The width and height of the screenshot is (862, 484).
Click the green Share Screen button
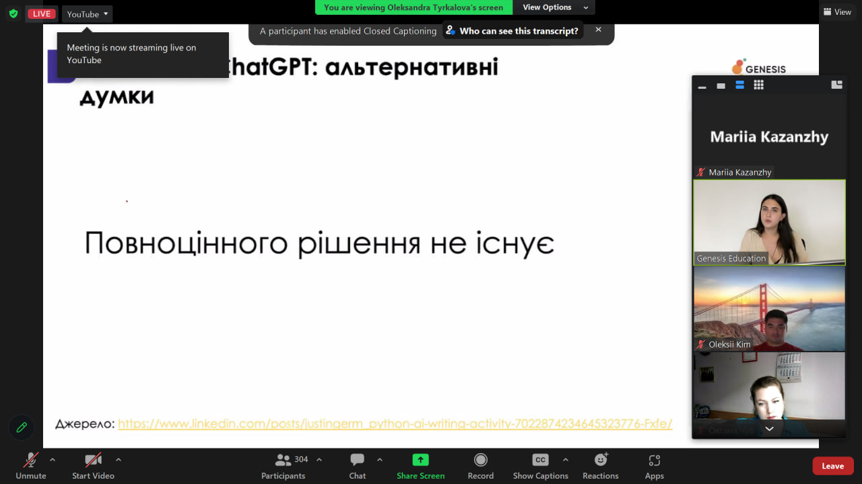(x=420, y=466)
